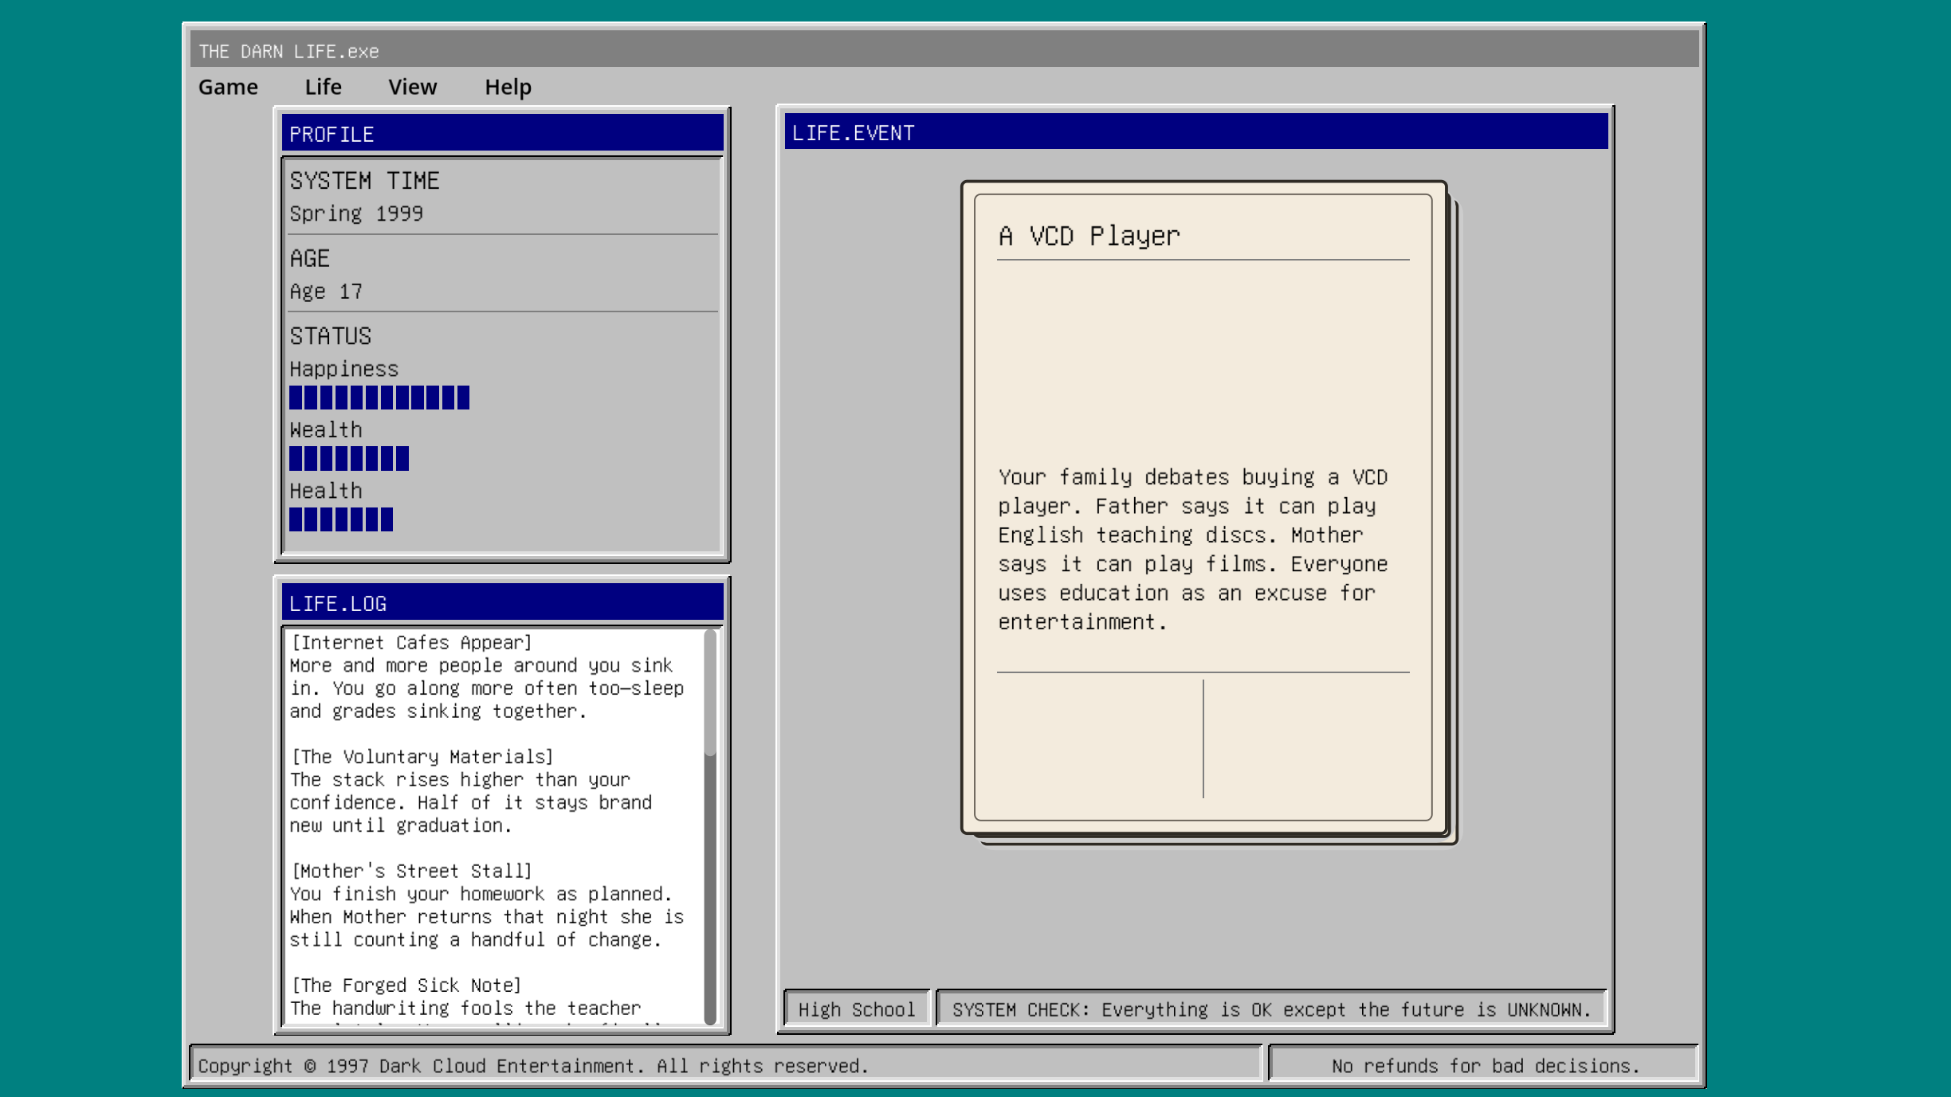Open the Help menu
This screenshot has height=1097, width=1951.
508,87
